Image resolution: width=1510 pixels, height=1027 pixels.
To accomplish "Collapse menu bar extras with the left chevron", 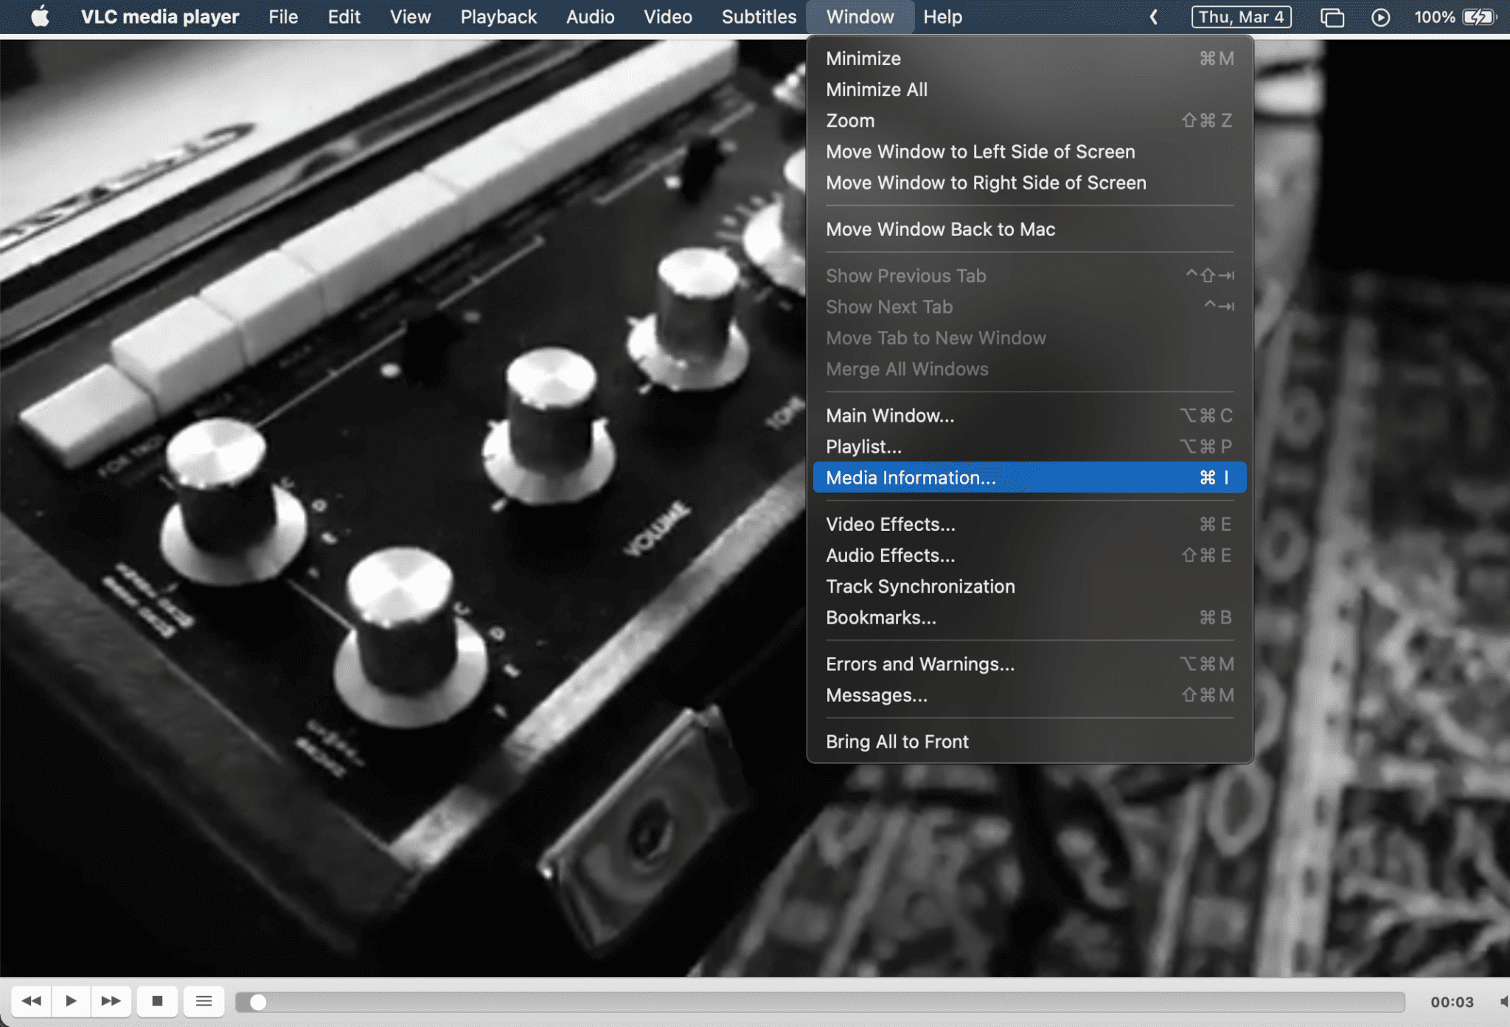I will 1154,16.
